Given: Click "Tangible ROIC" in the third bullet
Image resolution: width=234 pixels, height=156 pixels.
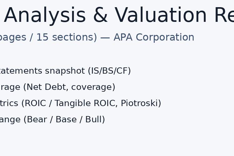Looking at the screenshot, I should 86,103.
